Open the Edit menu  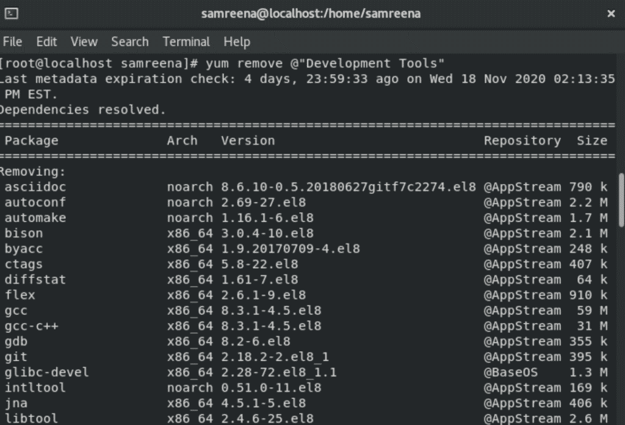[x=46, y=41]
